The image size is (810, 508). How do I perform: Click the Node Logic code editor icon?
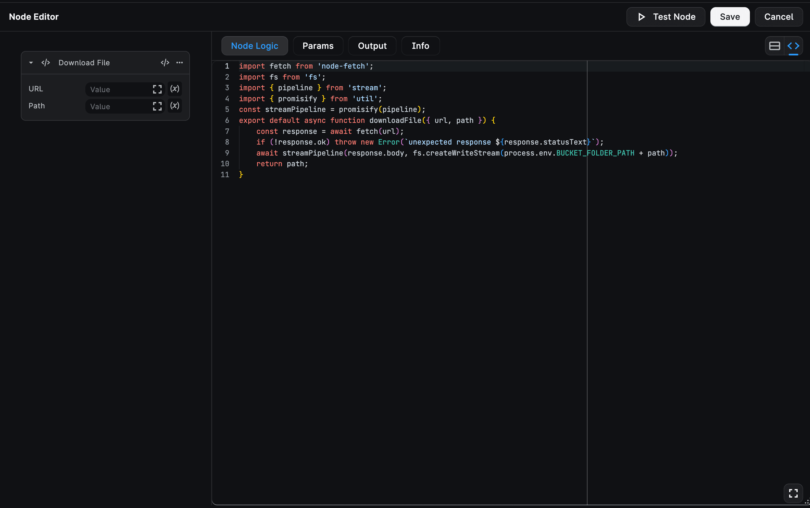(794, 46)
